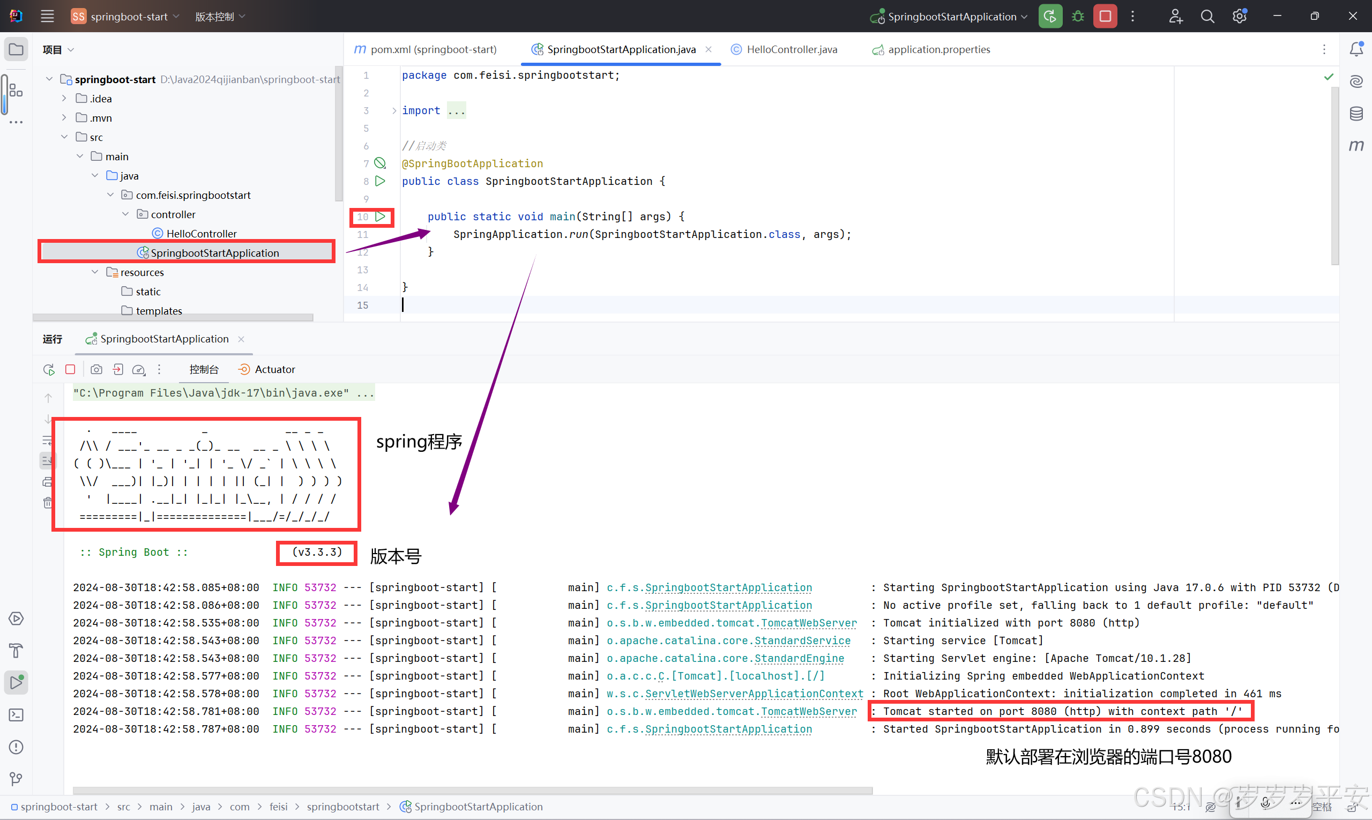
Task: Open the main hamburger menu
Action: (47, 16)
